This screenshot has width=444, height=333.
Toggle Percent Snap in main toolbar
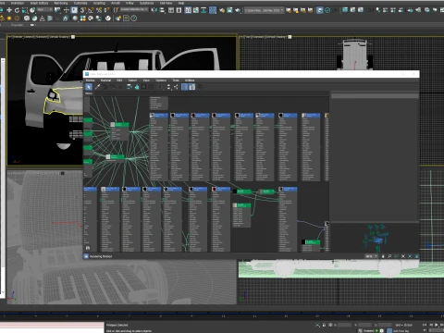point(99,10)
